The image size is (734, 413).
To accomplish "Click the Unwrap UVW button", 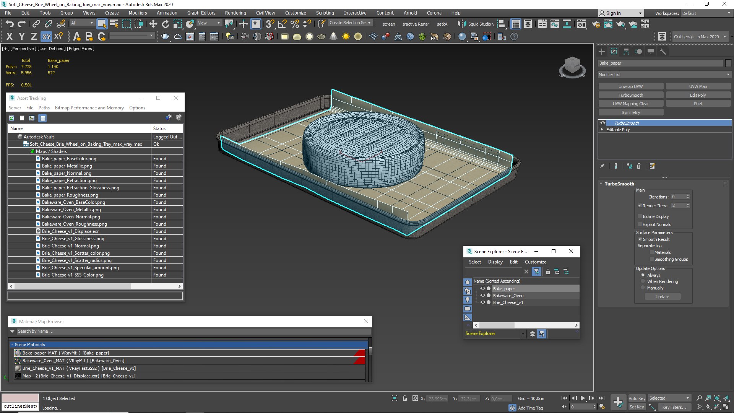I will (631, 86).
